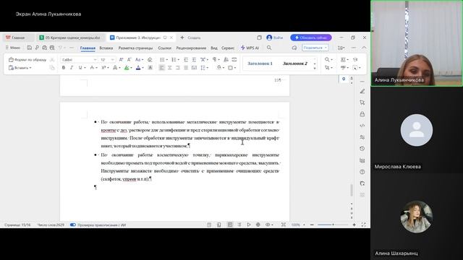Center the paragraph text

click(170, 68)
